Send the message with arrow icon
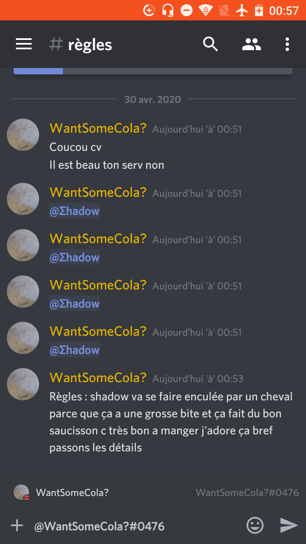The image size is (306, 544). [x=289, y=526]
